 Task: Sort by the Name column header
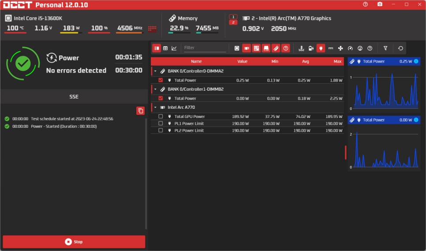(x=196, y=61)
